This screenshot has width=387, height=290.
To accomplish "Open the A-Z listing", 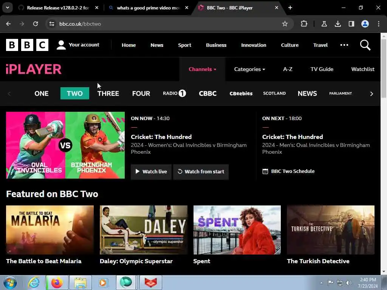I will [288, 69].
